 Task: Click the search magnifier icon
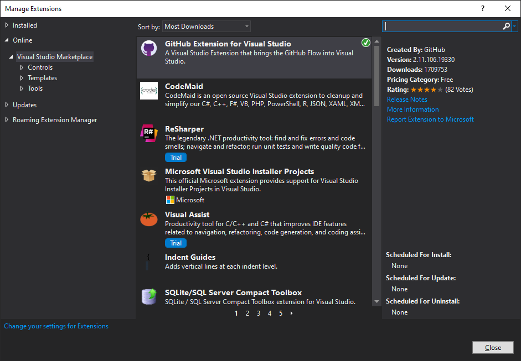[x=506, y=26]
